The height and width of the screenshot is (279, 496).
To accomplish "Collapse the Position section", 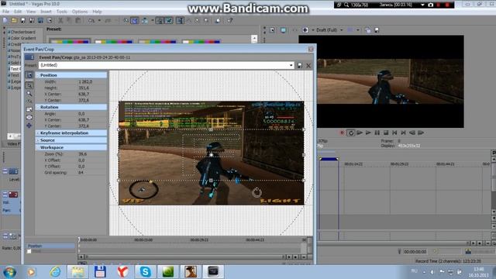I will point(38,75).
